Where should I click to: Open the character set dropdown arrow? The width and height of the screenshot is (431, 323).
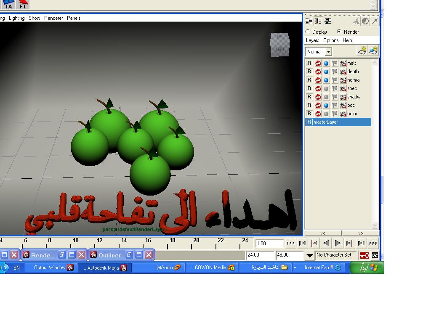coord(309,255)
